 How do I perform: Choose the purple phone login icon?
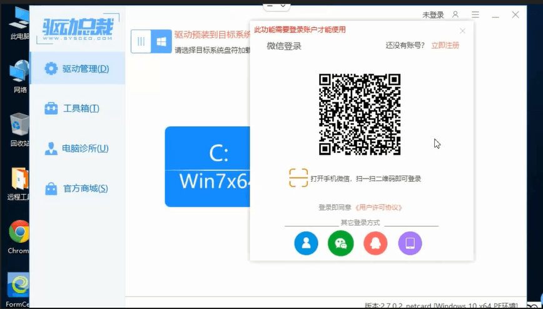click(x=410, y=243)
